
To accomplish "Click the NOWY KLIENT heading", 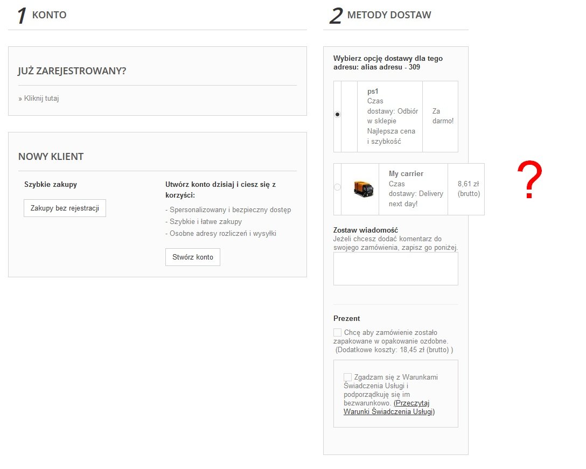I will coord(51,157).
